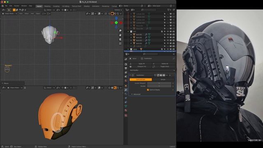This screenshot has height=148, width=263.
Task: Hide Bolt.002 with its eye icon
Action: coord(168,37)
